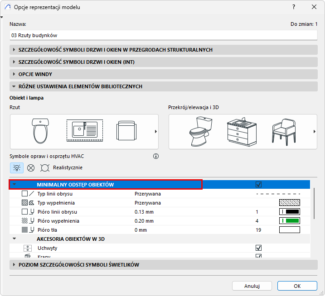Select the 3D vanity cabinet preview
325x296 pixels.
coord(242,132)
